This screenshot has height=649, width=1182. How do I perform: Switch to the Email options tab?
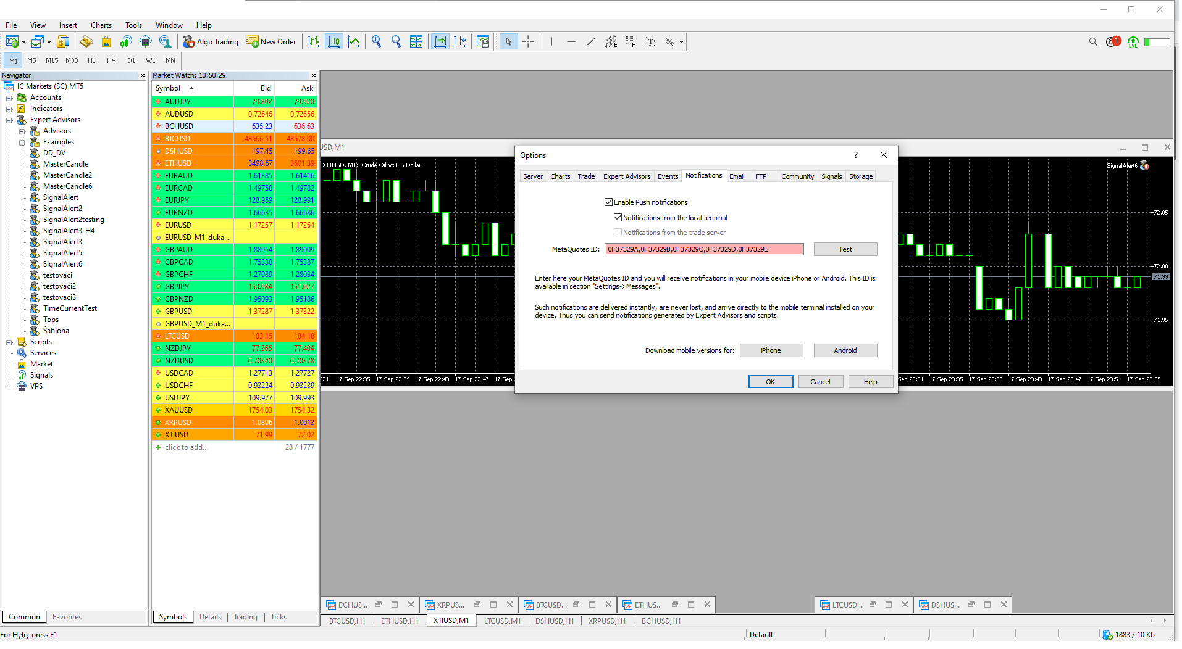coord(737,176)
